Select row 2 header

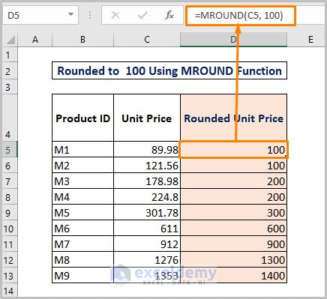[x=10, y=71]
